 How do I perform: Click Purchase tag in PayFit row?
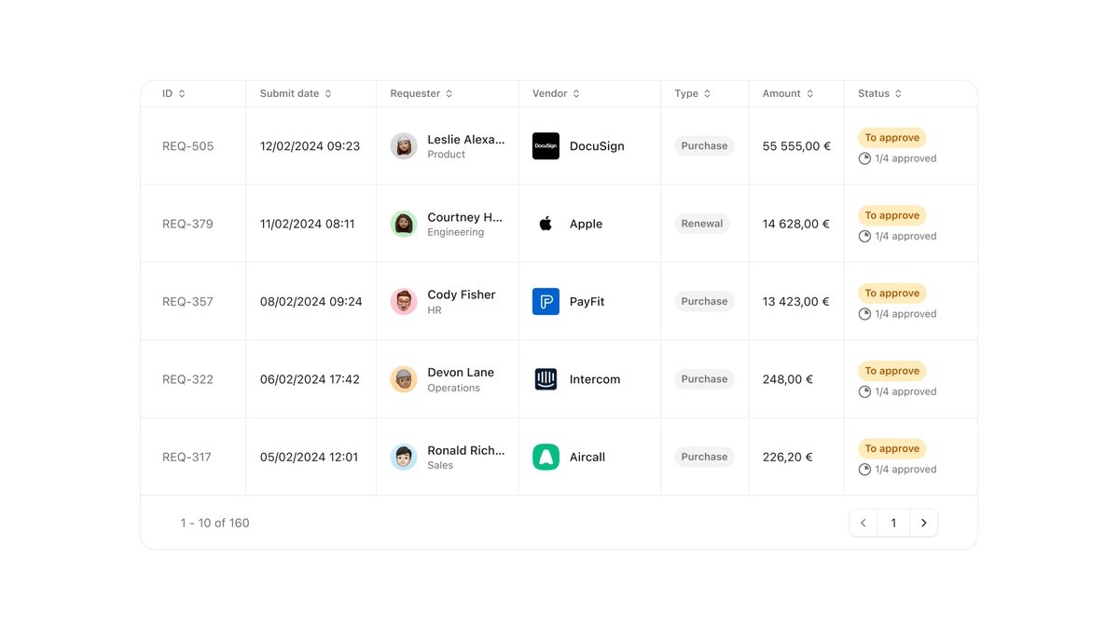(x=704, y=302)
